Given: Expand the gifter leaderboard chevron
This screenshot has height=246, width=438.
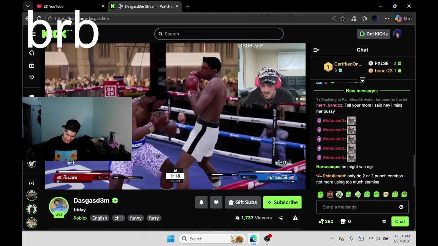Looking at the screenshot, I should coord(362,80).
